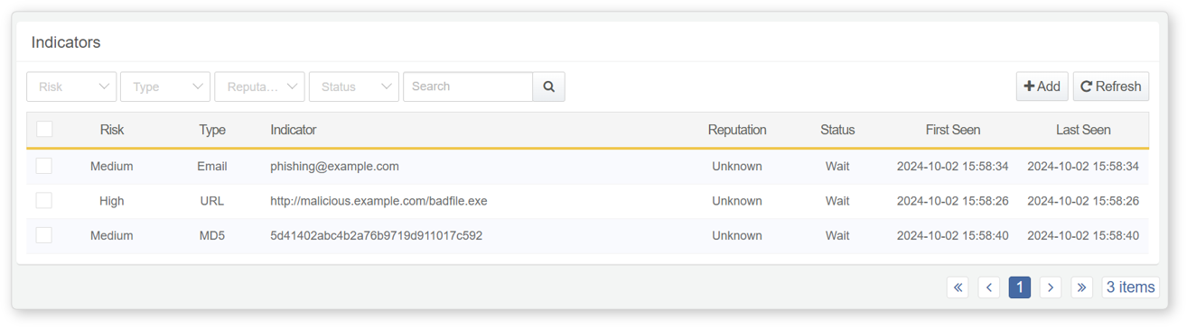Open the Status filter dropdown

[x=353, y=87]
